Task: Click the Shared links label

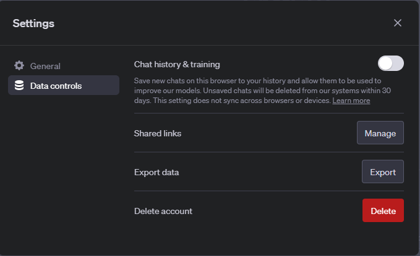Action: tap(158, 133)
